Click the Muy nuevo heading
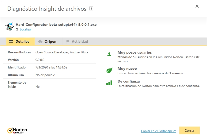 coord(127,68)
